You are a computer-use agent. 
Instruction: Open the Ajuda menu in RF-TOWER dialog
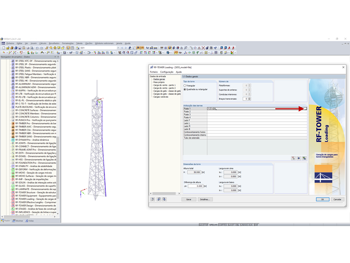(179, 72)
